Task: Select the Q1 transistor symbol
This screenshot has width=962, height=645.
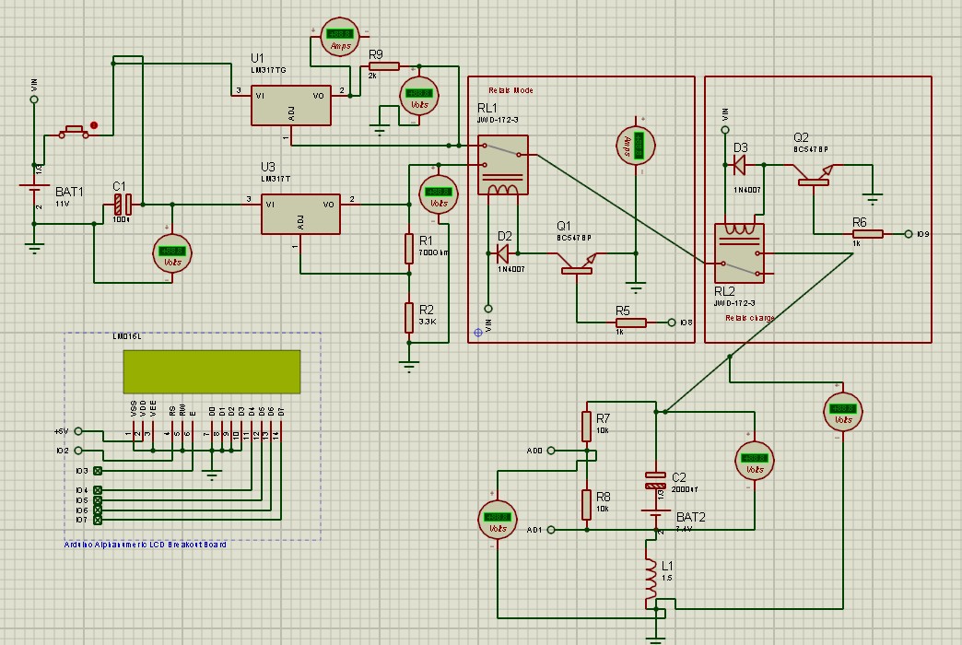Action: click(x=578, y=264)
